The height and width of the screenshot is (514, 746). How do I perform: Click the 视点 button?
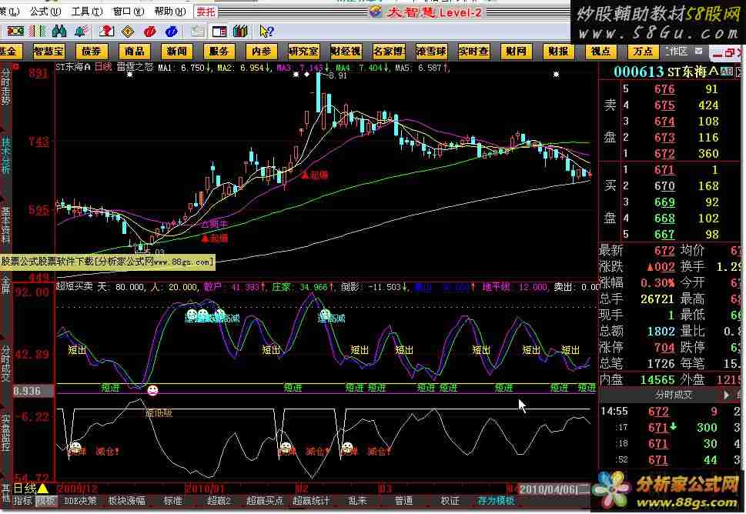click(600, 52)
